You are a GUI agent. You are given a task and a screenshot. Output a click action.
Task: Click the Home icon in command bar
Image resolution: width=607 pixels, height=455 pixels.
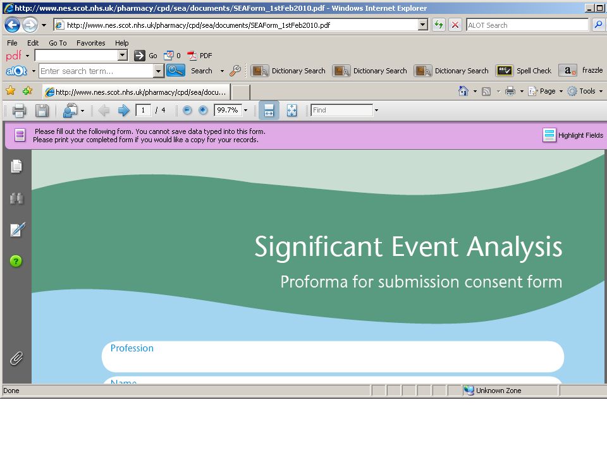click(463, 91)
